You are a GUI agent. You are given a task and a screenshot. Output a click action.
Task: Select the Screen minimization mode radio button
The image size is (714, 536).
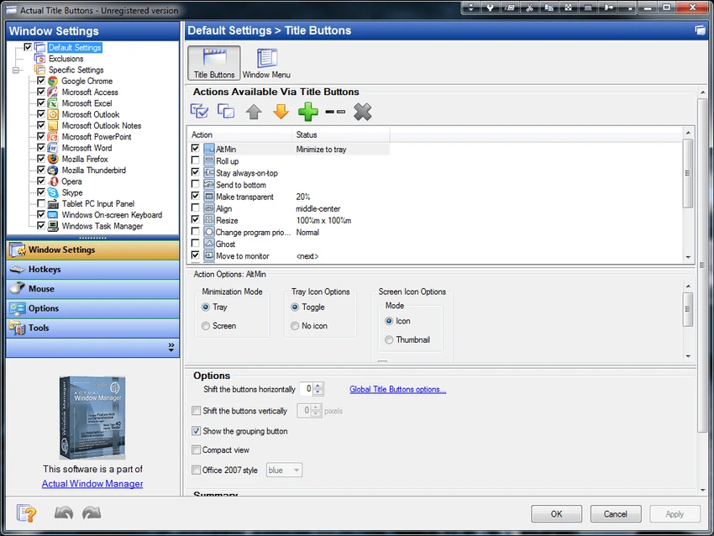(x=206, y=326)
